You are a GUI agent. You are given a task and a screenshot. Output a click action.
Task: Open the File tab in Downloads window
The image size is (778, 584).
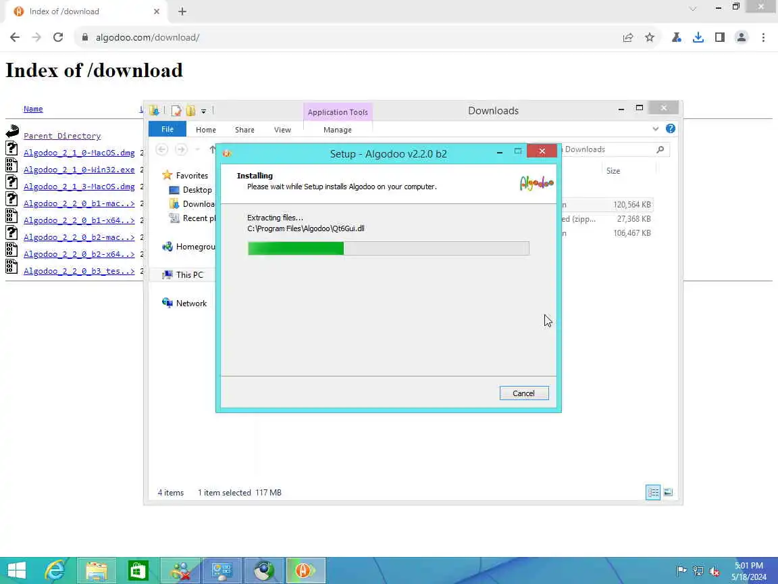tap(167, 129)
